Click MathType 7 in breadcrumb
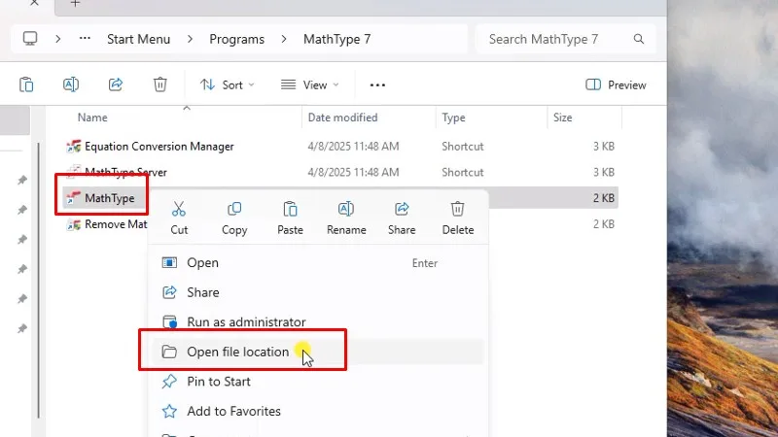 coord(336,39)
